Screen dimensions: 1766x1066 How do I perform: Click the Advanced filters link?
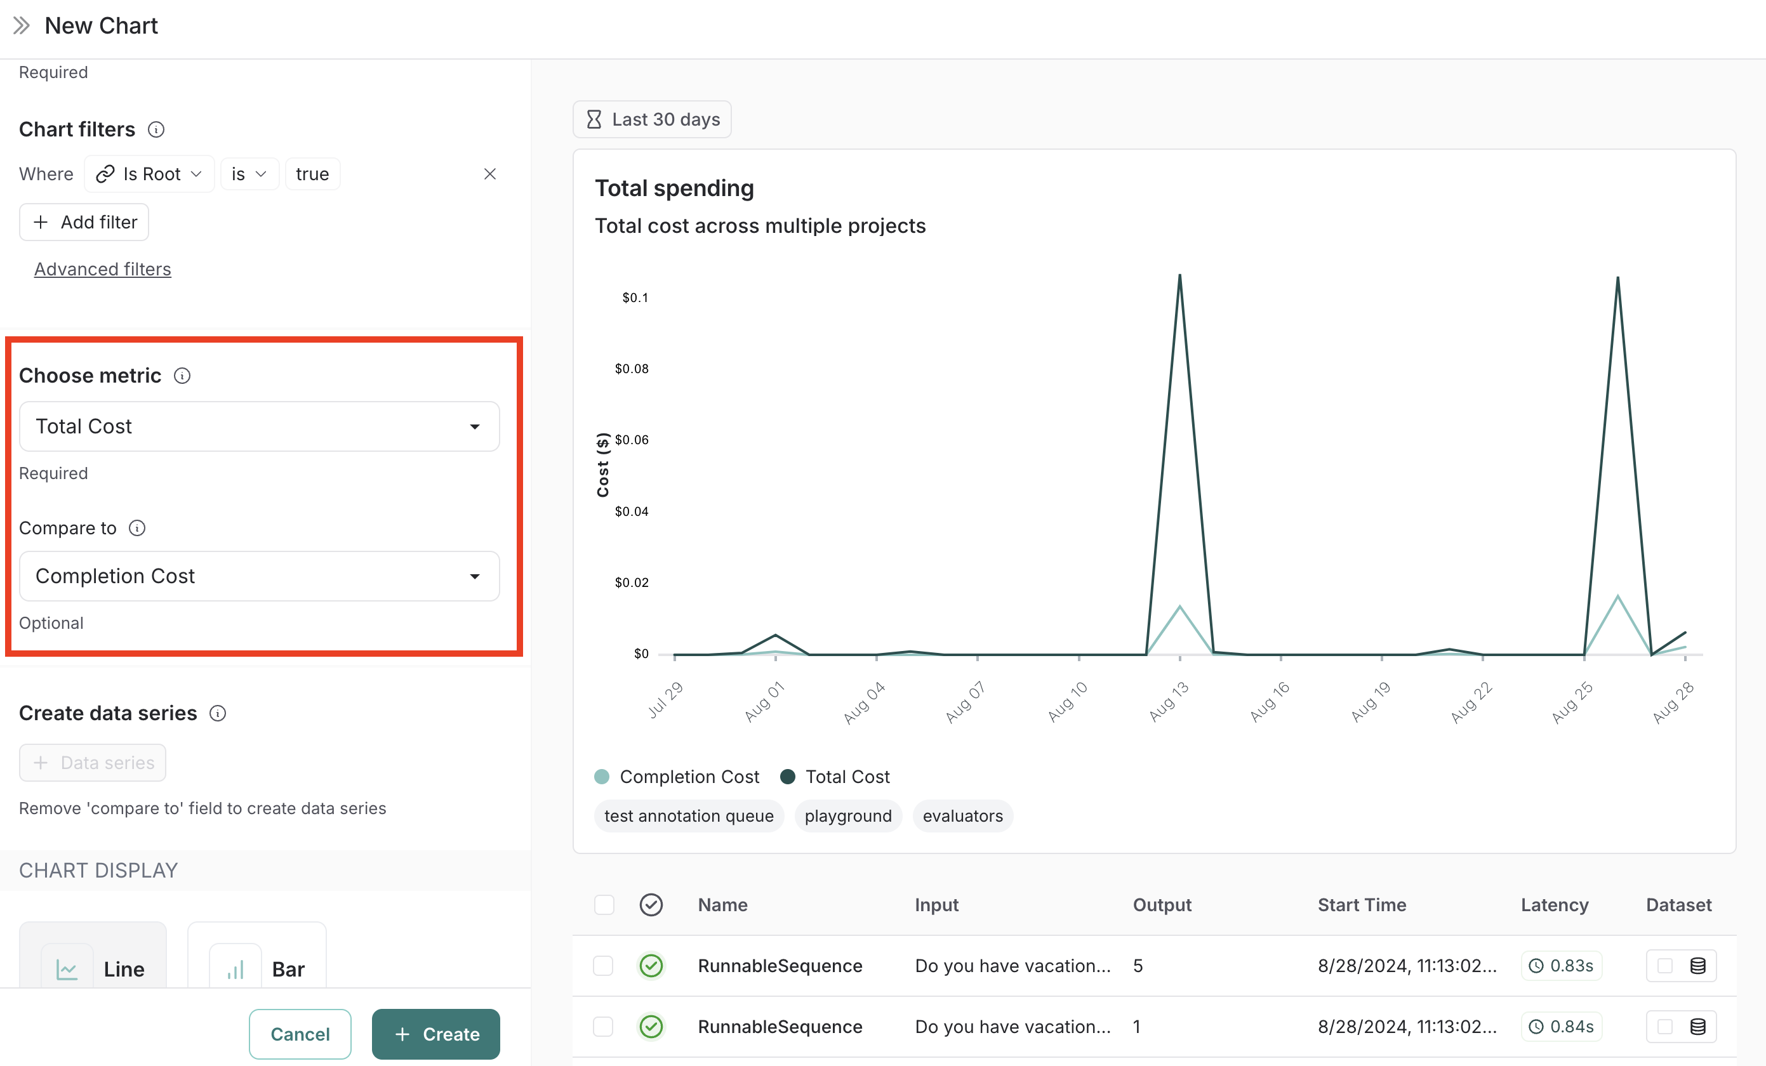(x=102, y=268)
